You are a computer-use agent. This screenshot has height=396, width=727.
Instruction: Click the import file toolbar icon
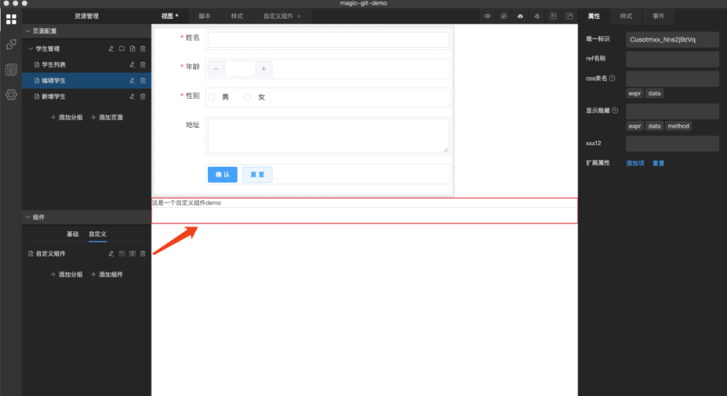[553, 16]
